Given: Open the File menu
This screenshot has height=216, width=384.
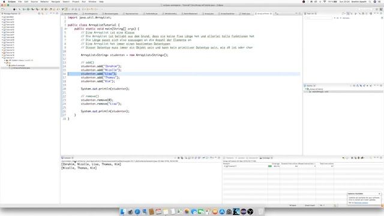Looking at the screenshot, I should coord(20,1).
